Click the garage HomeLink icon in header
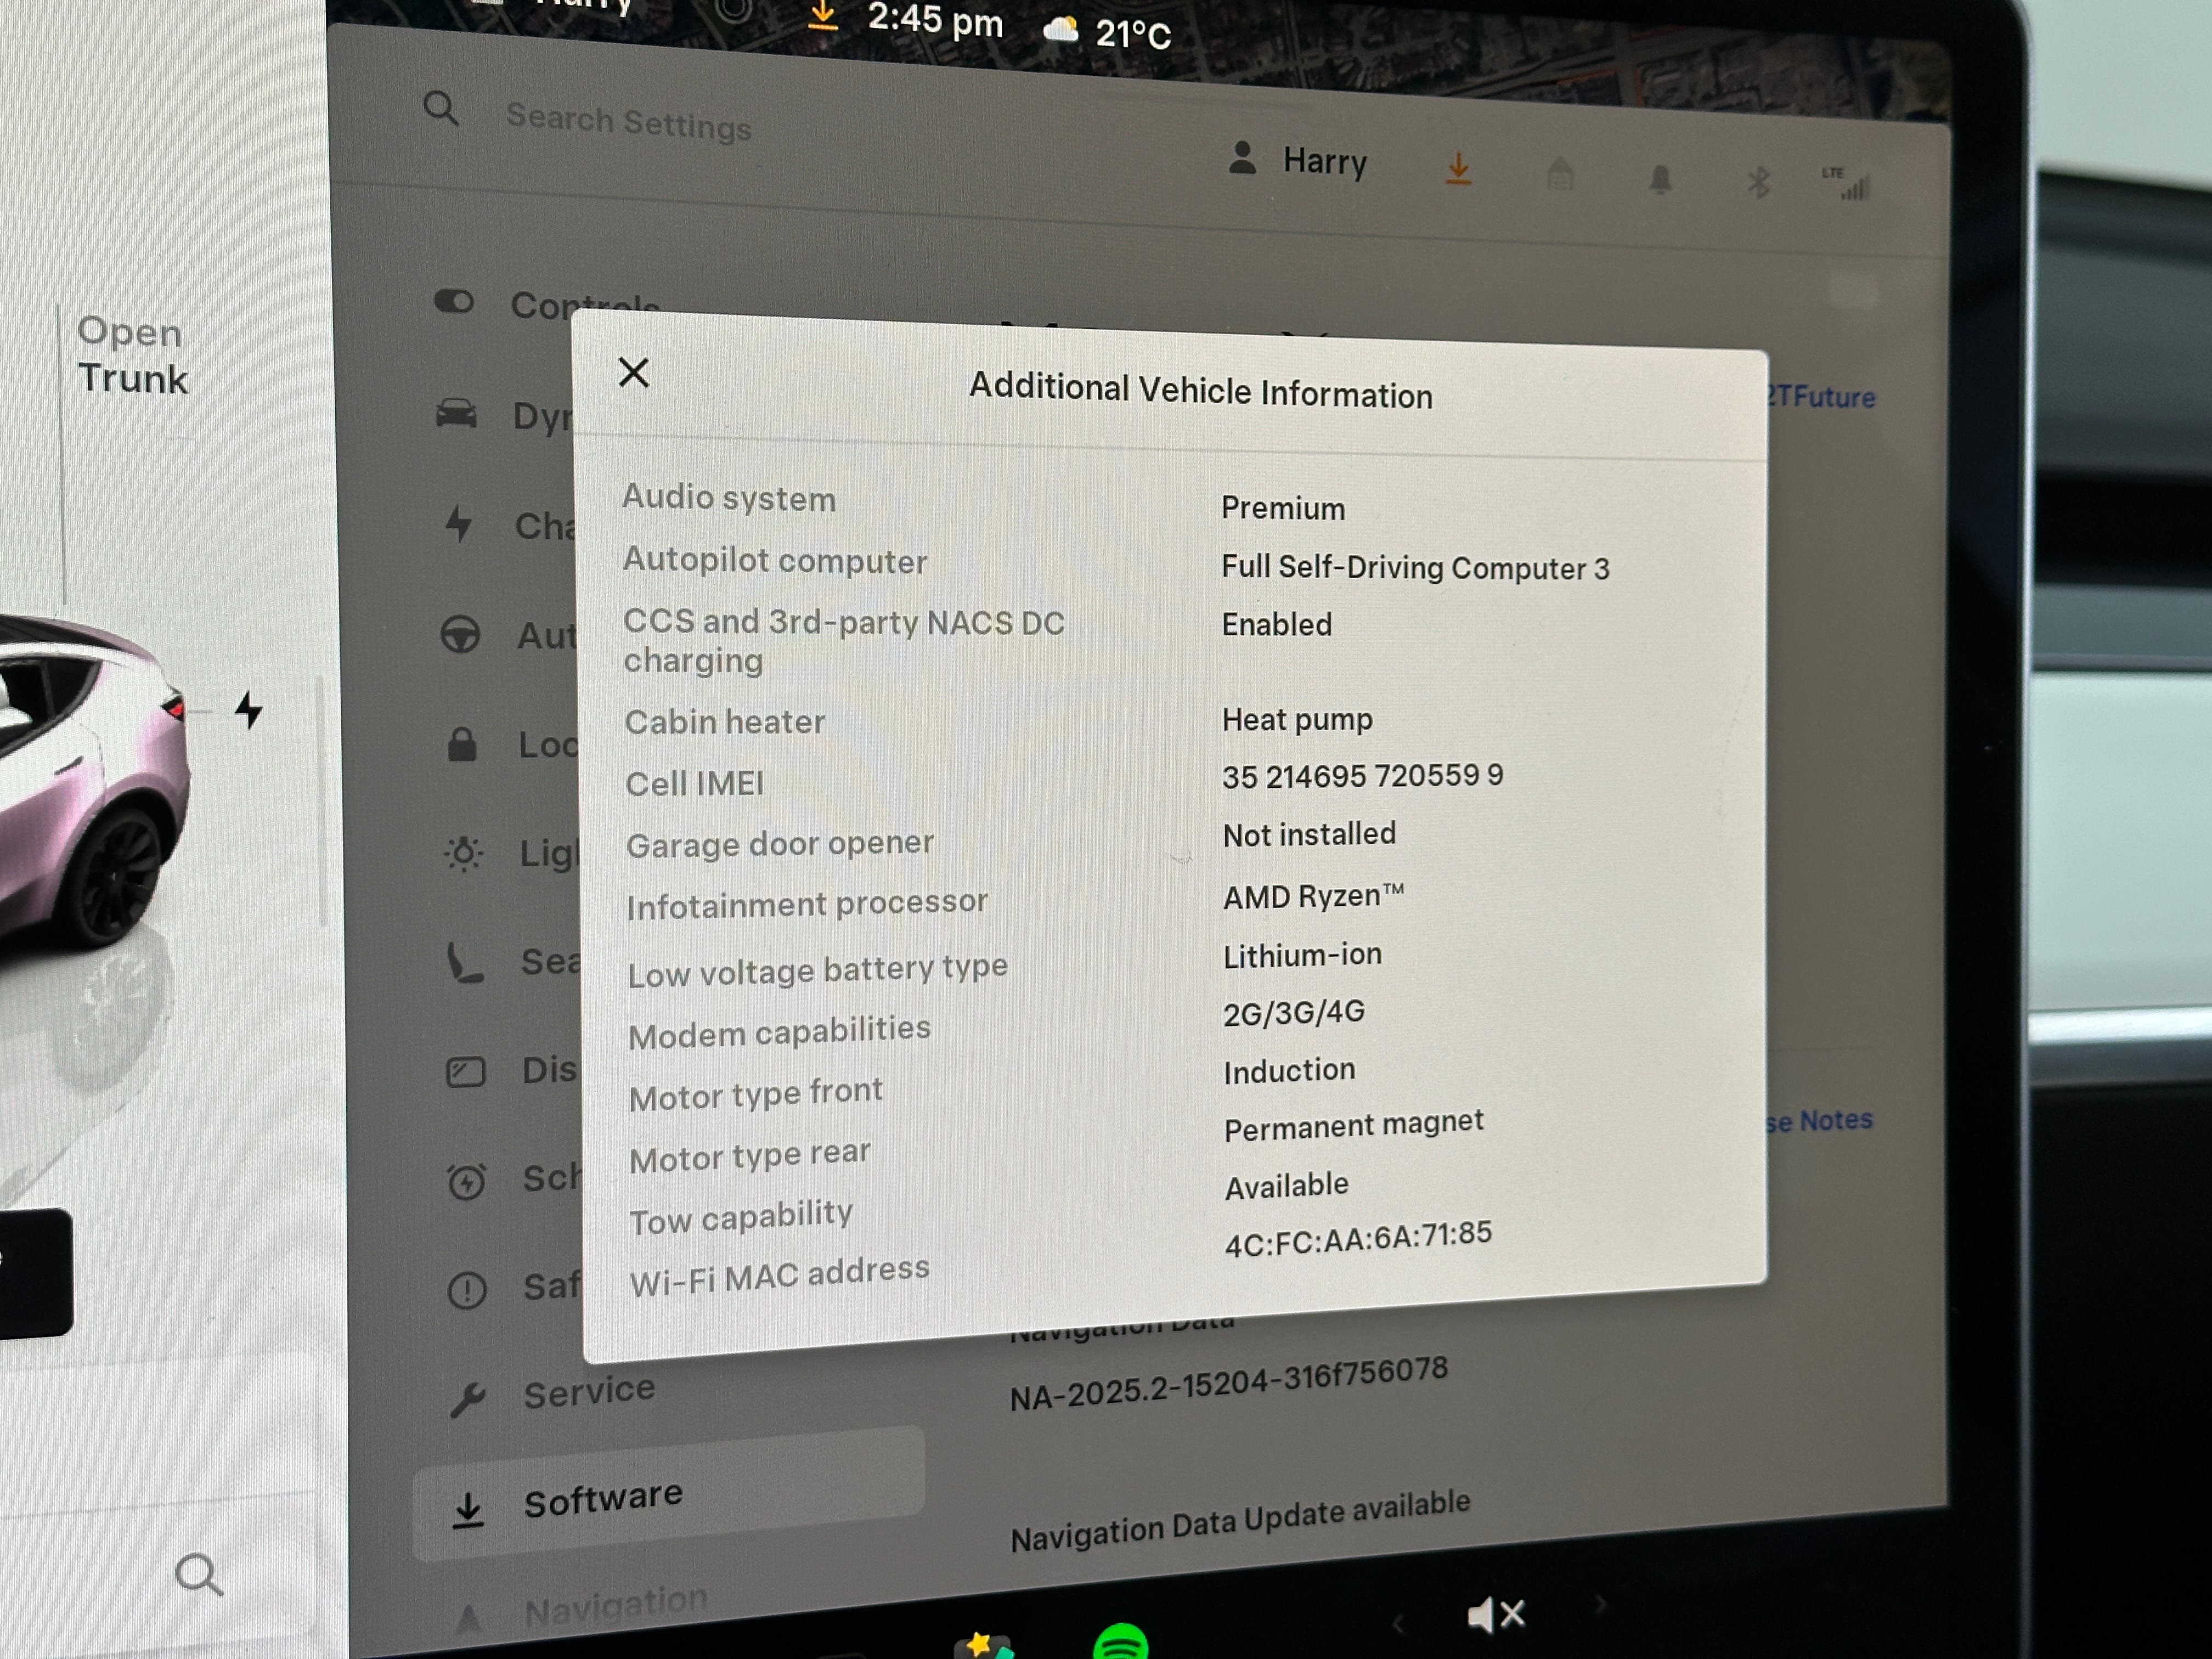The width and height of the screenshot is (2212, 1659). pyautogui.click(x=1560, y=176)
